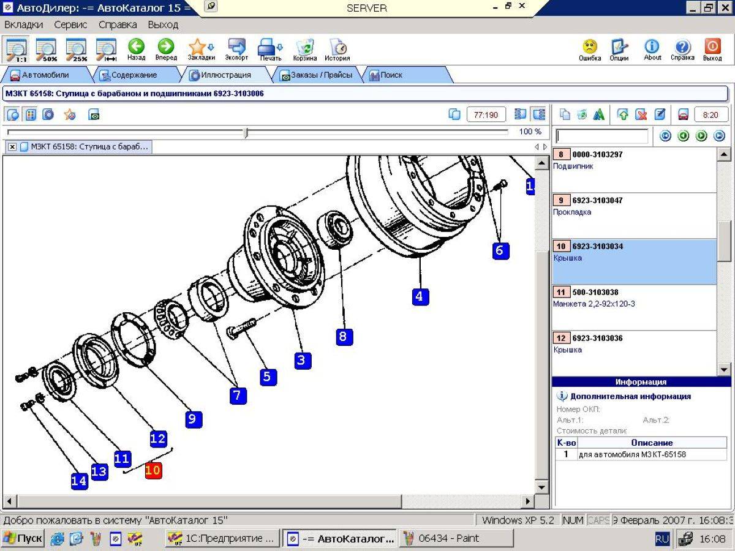Set illustration zoom to 50%
The image size is (735, 551).
click(x=47, y=50)
